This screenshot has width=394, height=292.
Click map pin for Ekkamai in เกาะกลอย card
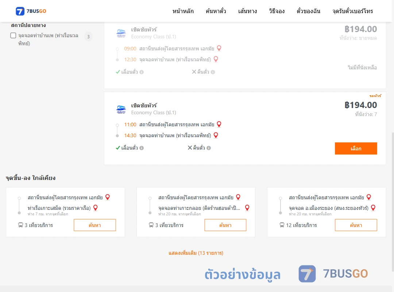point(238,197)
